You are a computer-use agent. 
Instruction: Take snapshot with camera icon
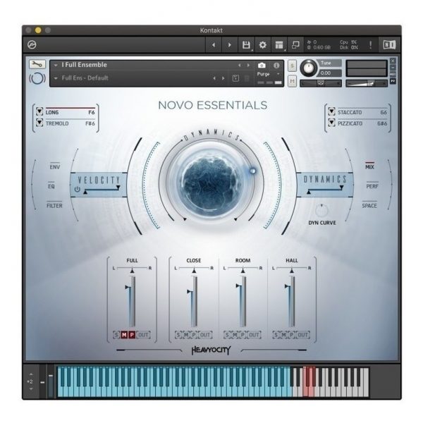262,66
